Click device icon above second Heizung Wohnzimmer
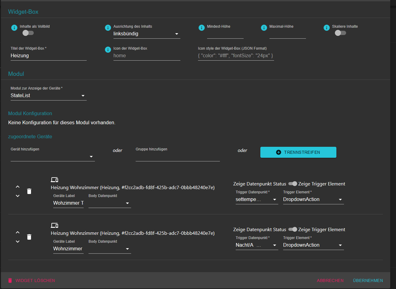Image resolution: width=396 pixels, height=289 pixels. coord(54,225)
